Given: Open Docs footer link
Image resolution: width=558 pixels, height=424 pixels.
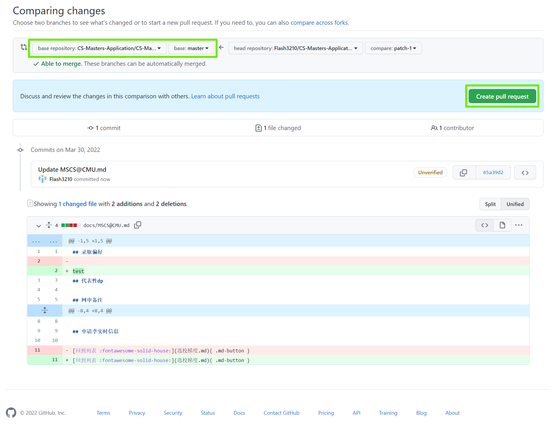Looking at the screenshot, I should pyautogui.click(x=239, y=413).
